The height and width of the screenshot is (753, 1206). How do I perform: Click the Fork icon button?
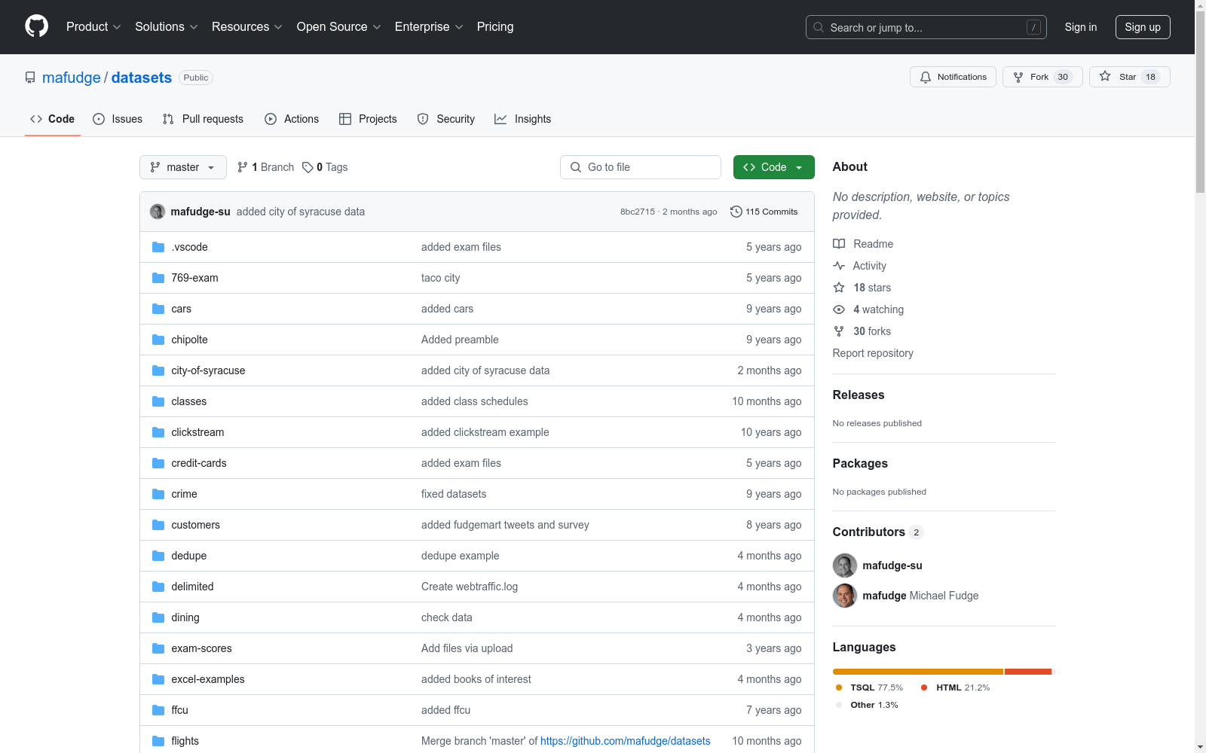tap(1018, 77)
